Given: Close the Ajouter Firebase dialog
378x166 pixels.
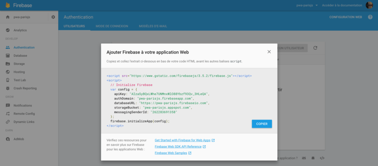Looking at the screenshot, I should (x=269, y=52).
